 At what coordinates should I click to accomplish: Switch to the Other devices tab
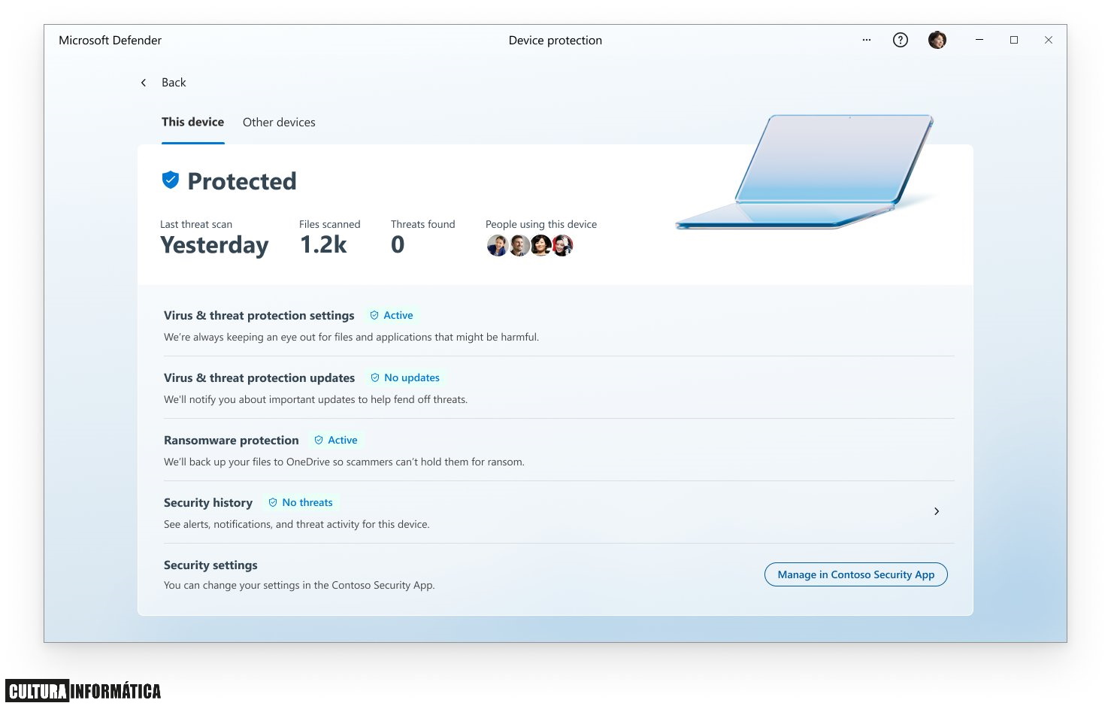point(279,123)
